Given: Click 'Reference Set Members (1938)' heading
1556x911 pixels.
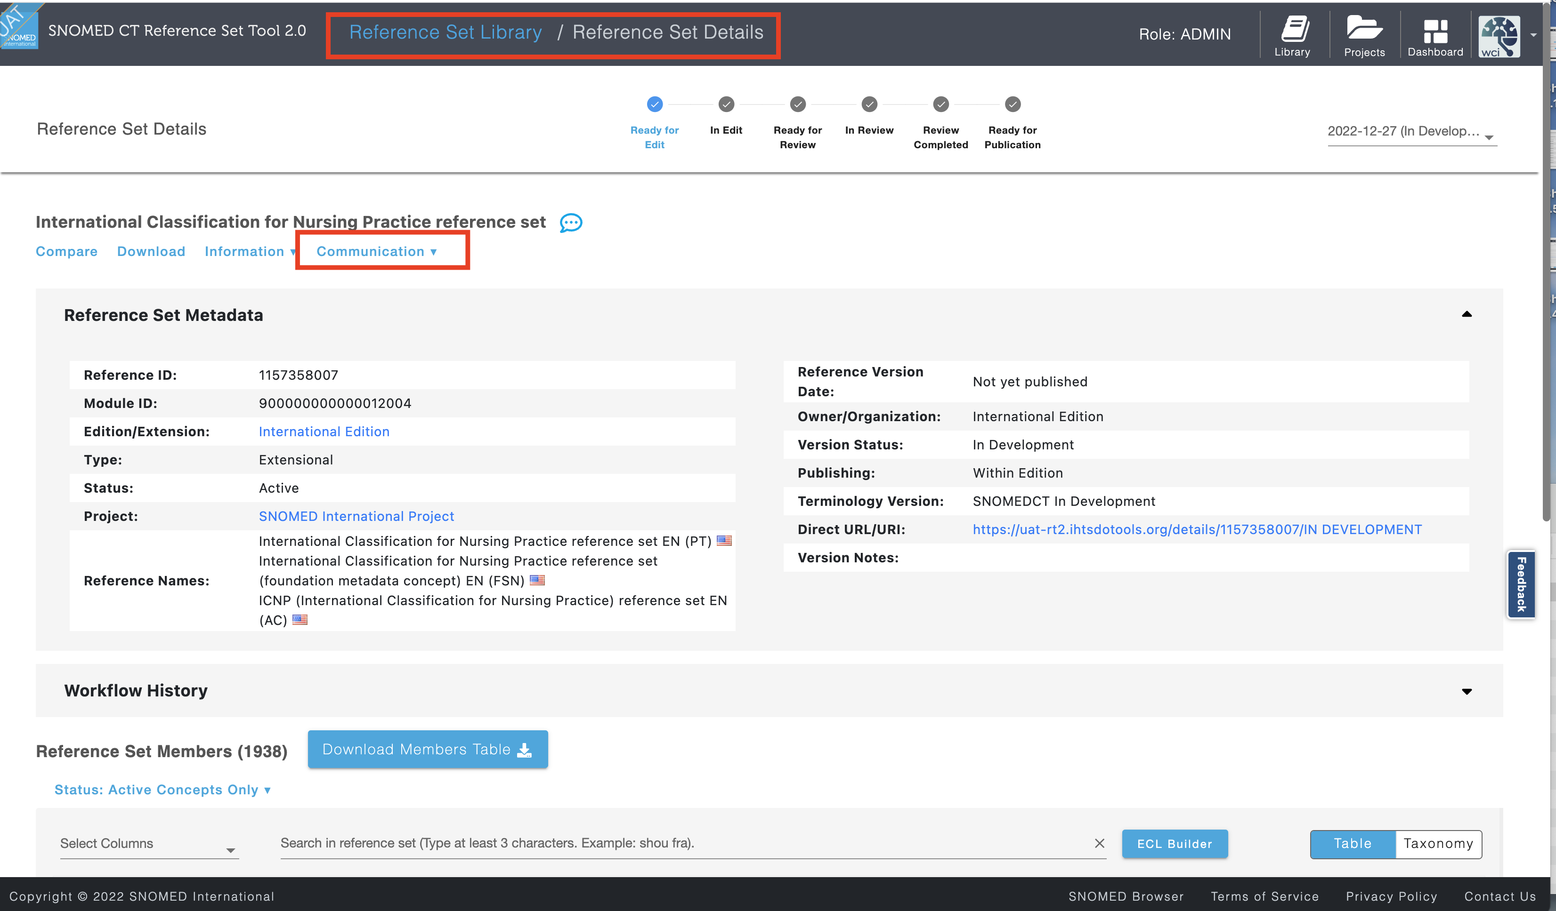Looking at the screenshot, I should click(x=162, y=751).
